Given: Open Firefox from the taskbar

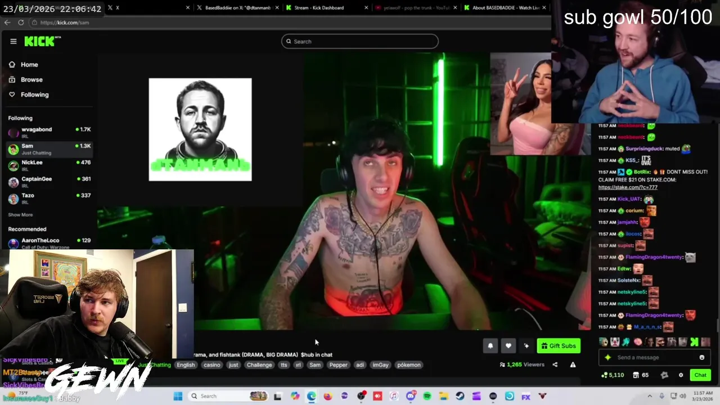Looking at the screenshot, I should (x=328, y=396).
